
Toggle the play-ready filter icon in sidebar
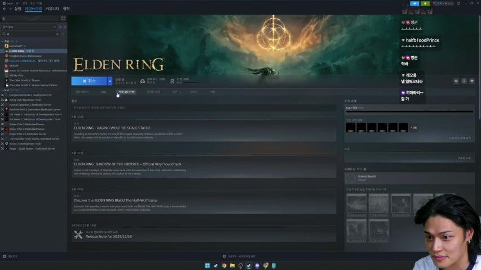click(x=65, y=27)
